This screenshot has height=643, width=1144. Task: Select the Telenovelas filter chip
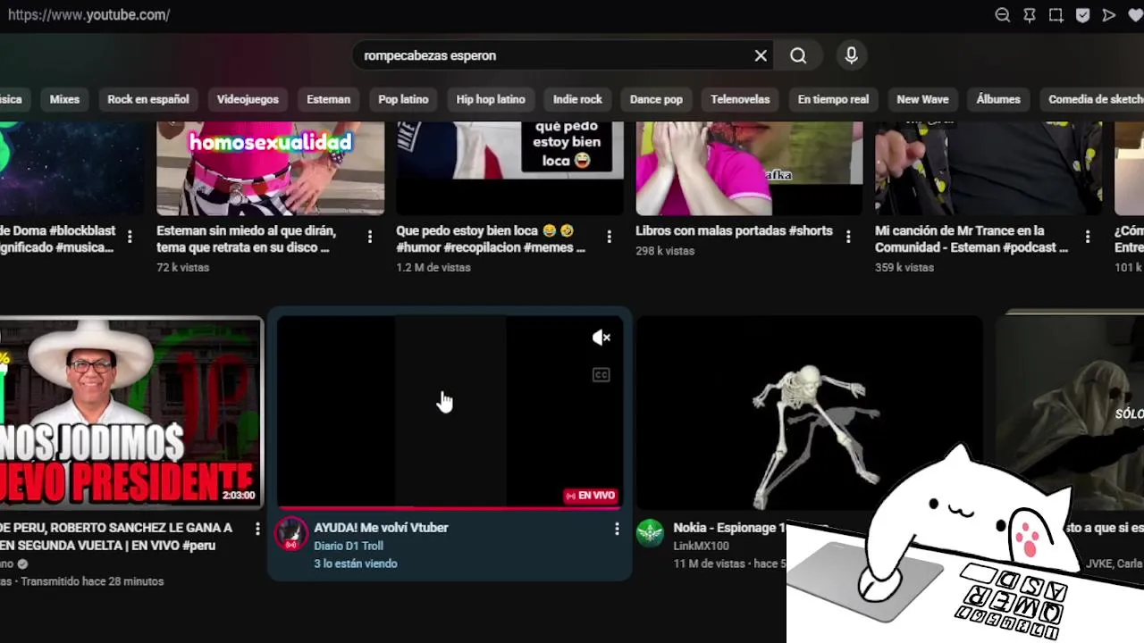[x=740, y=99]
